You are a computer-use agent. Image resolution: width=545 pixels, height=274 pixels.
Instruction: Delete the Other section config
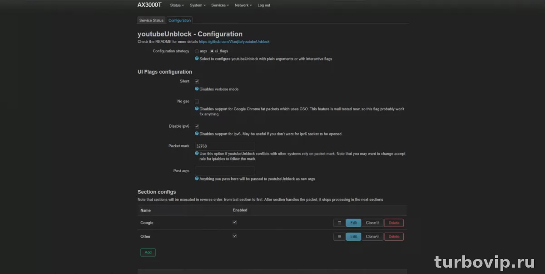394,237
